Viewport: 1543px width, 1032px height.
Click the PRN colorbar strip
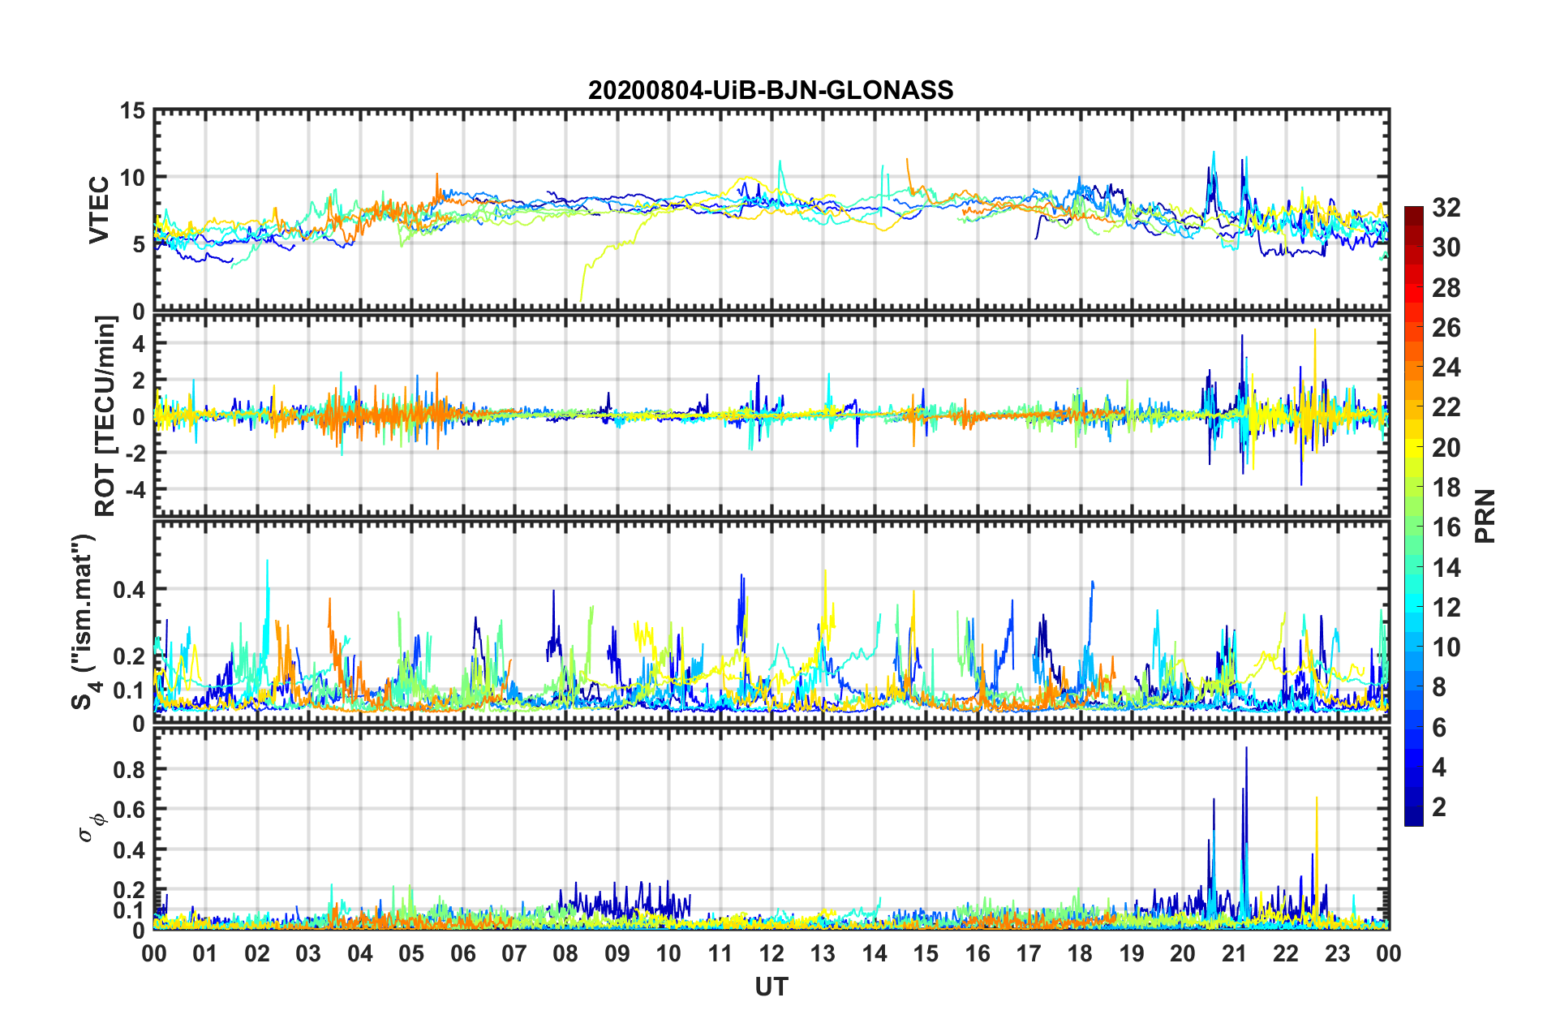tap(1413, 516)
